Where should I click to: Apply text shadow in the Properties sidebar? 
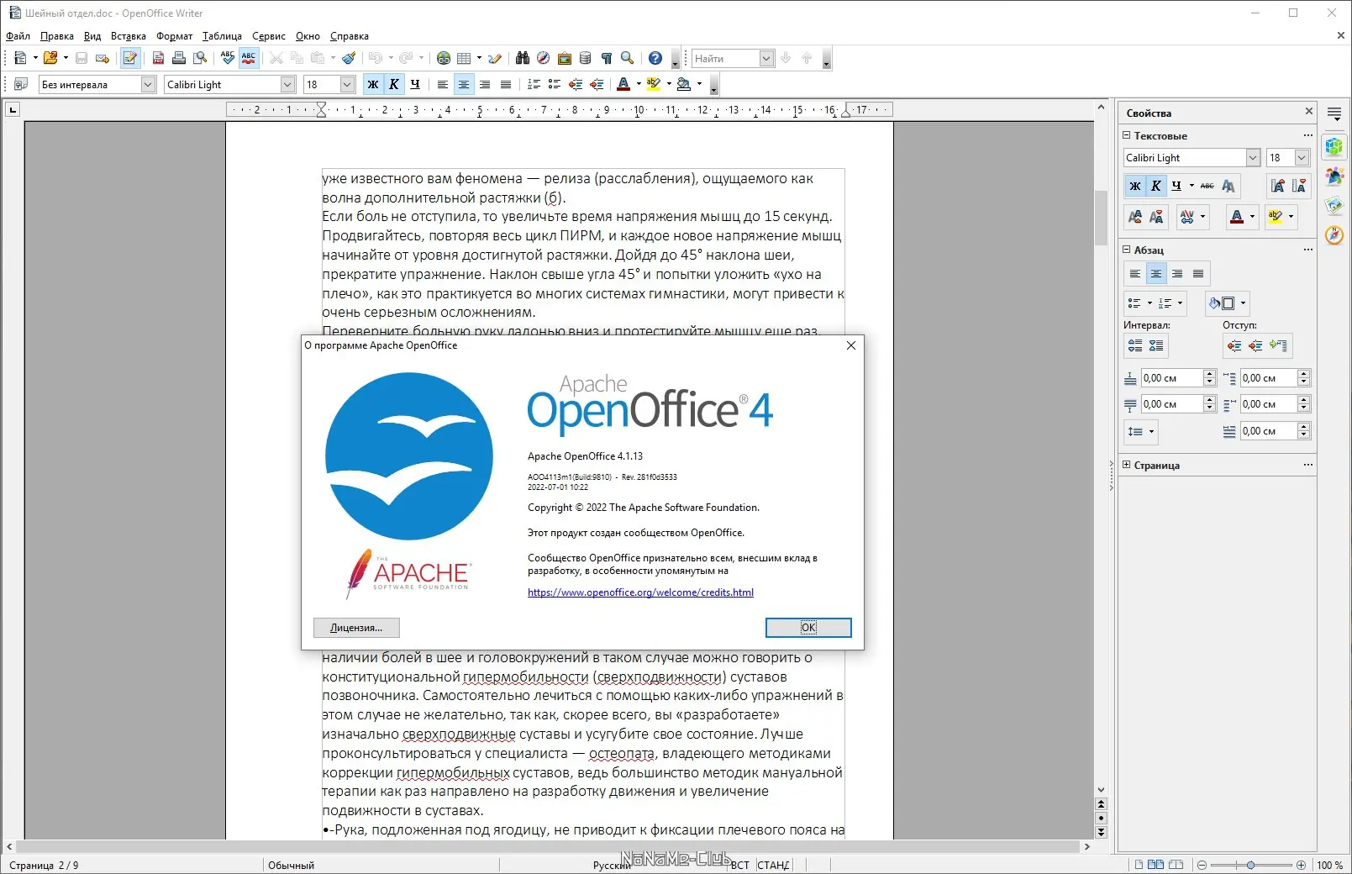coord(1228,186)
